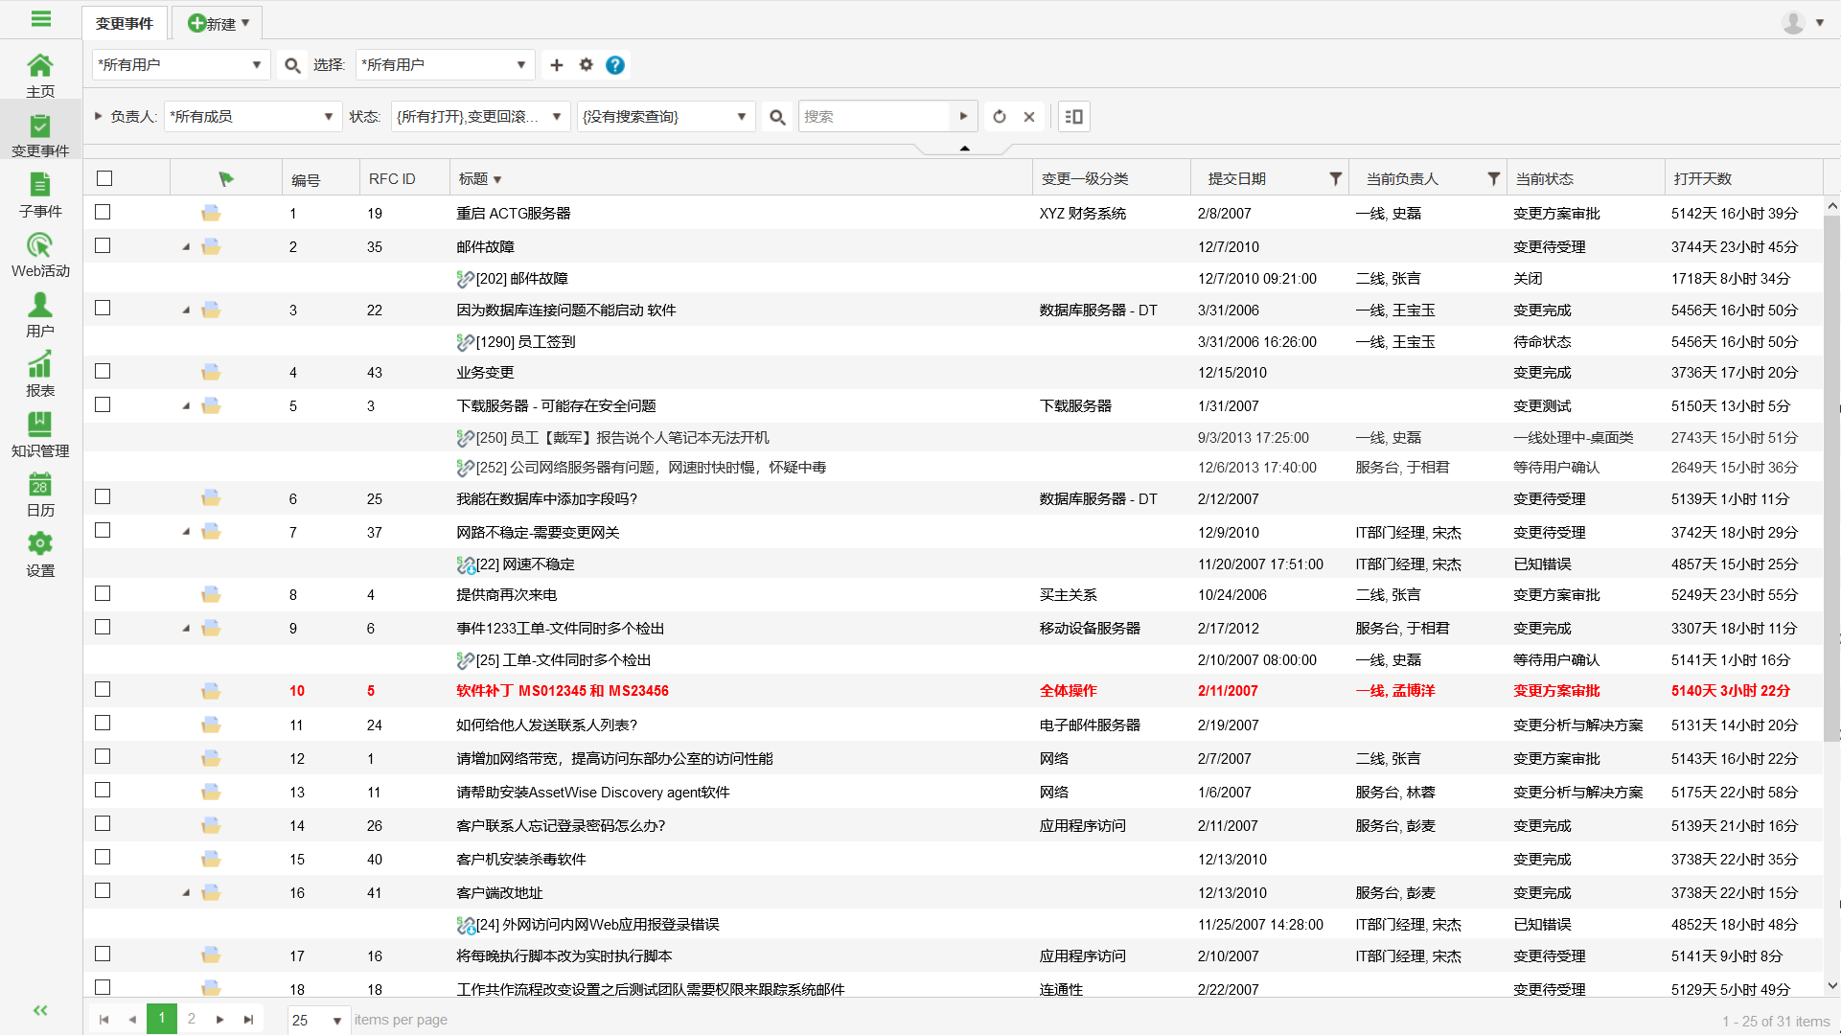Run search with the arrow button
Viewport: 1841px width, 1036px height.
pyautogui.click(x=964, y=117)
